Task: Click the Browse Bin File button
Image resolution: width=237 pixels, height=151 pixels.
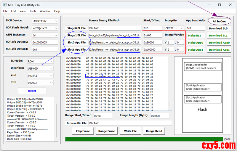Action: (x=76, y=123)
